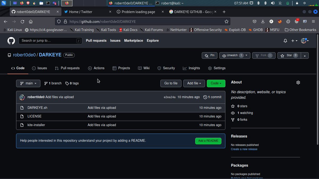Image resolution: width=319 pixels, height=179 pixels.
Task: Open the battery indicator in system tray
Action: pyautogui.click(x=288, y=3)
